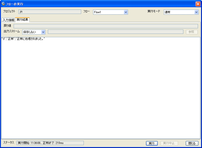Close the フローの実行 dialog with the red X
The image size is (202, 148).
[x=198, y=3]
